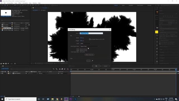179x101 pixels.
Task: Click the taskbar search box
Action: [x=20, y=99]
